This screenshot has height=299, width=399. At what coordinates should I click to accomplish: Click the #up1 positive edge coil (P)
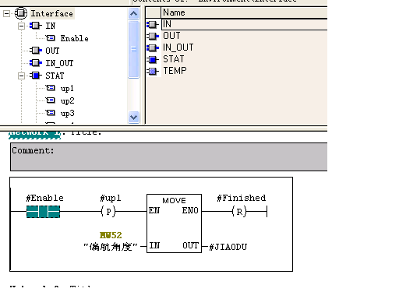click(x=109, y=212)
